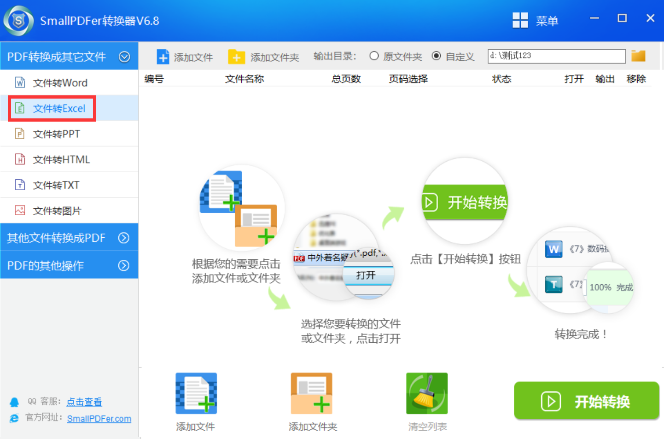The height and width of the screenshot is (439, 664).
Task: Click the Excel icon beside 文件转Excel
Action: tap(20, 108)
